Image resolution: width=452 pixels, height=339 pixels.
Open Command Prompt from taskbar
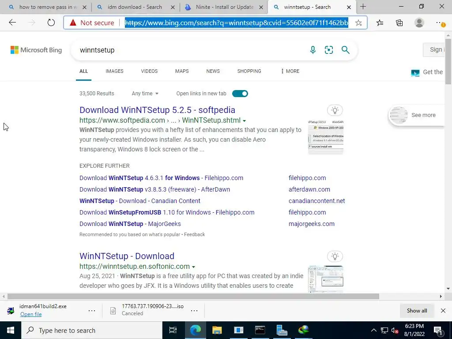[x=260, y=330]
